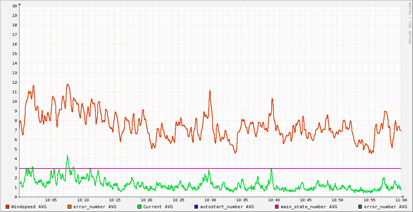
Task: Click the orange error_number AVG legend swatch
Action: [x=70, y=207]
